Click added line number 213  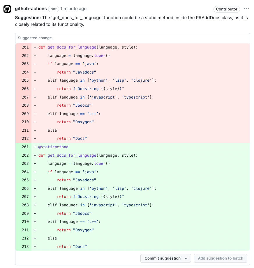25,246
